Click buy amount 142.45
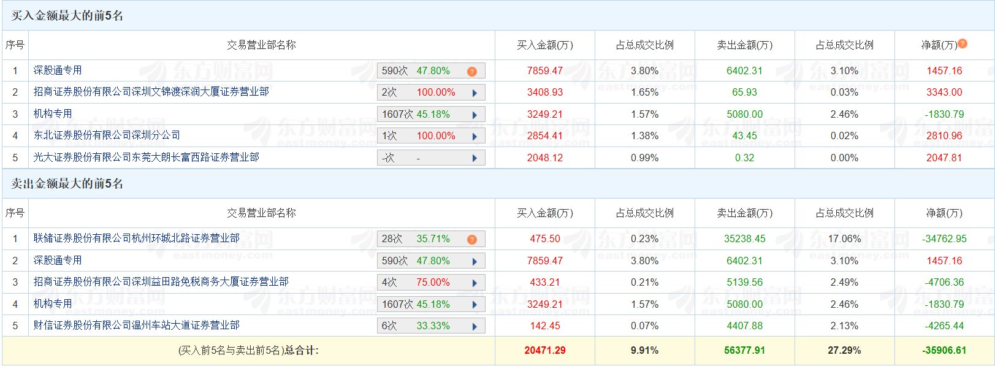The width and height of the screenshot is (995, 366). coord(545,326)
